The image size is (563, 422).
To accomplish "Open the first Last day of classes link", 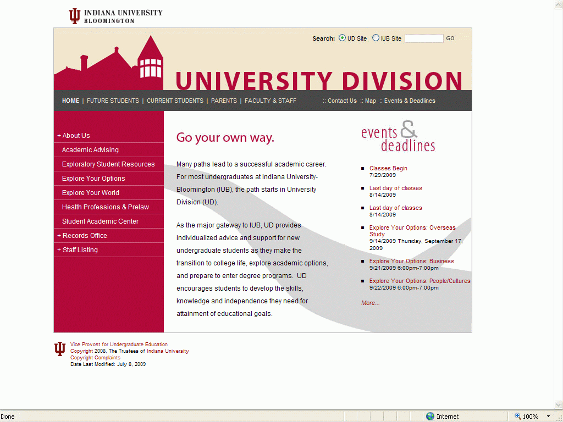I will click(x=395, y=188).
